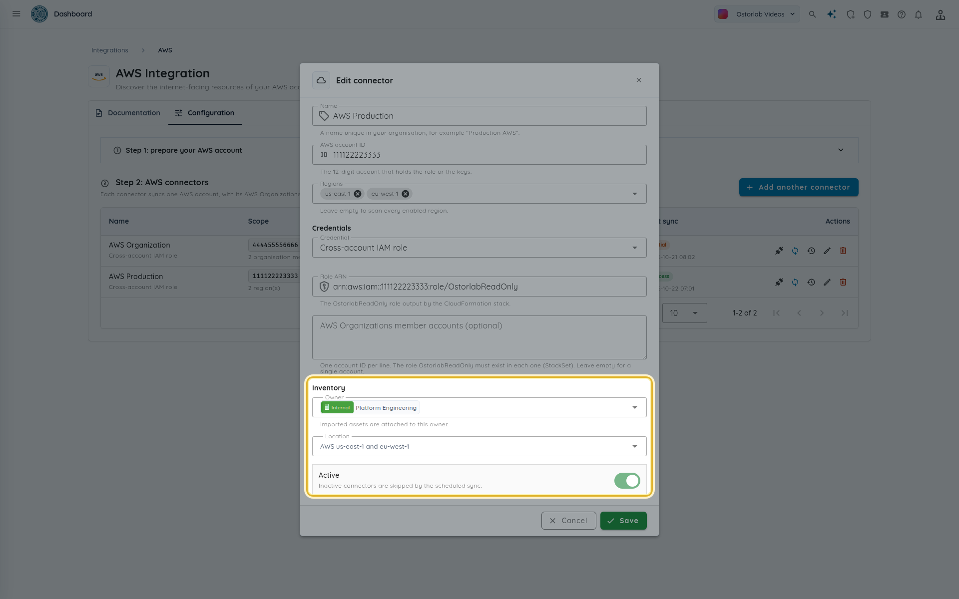Remove the eu-west-1 region chip

click(406, 194)
